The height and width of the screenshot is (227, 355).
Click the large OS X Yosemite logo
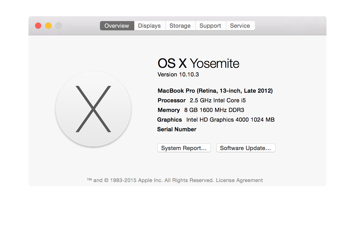click(x=93, y=109)
